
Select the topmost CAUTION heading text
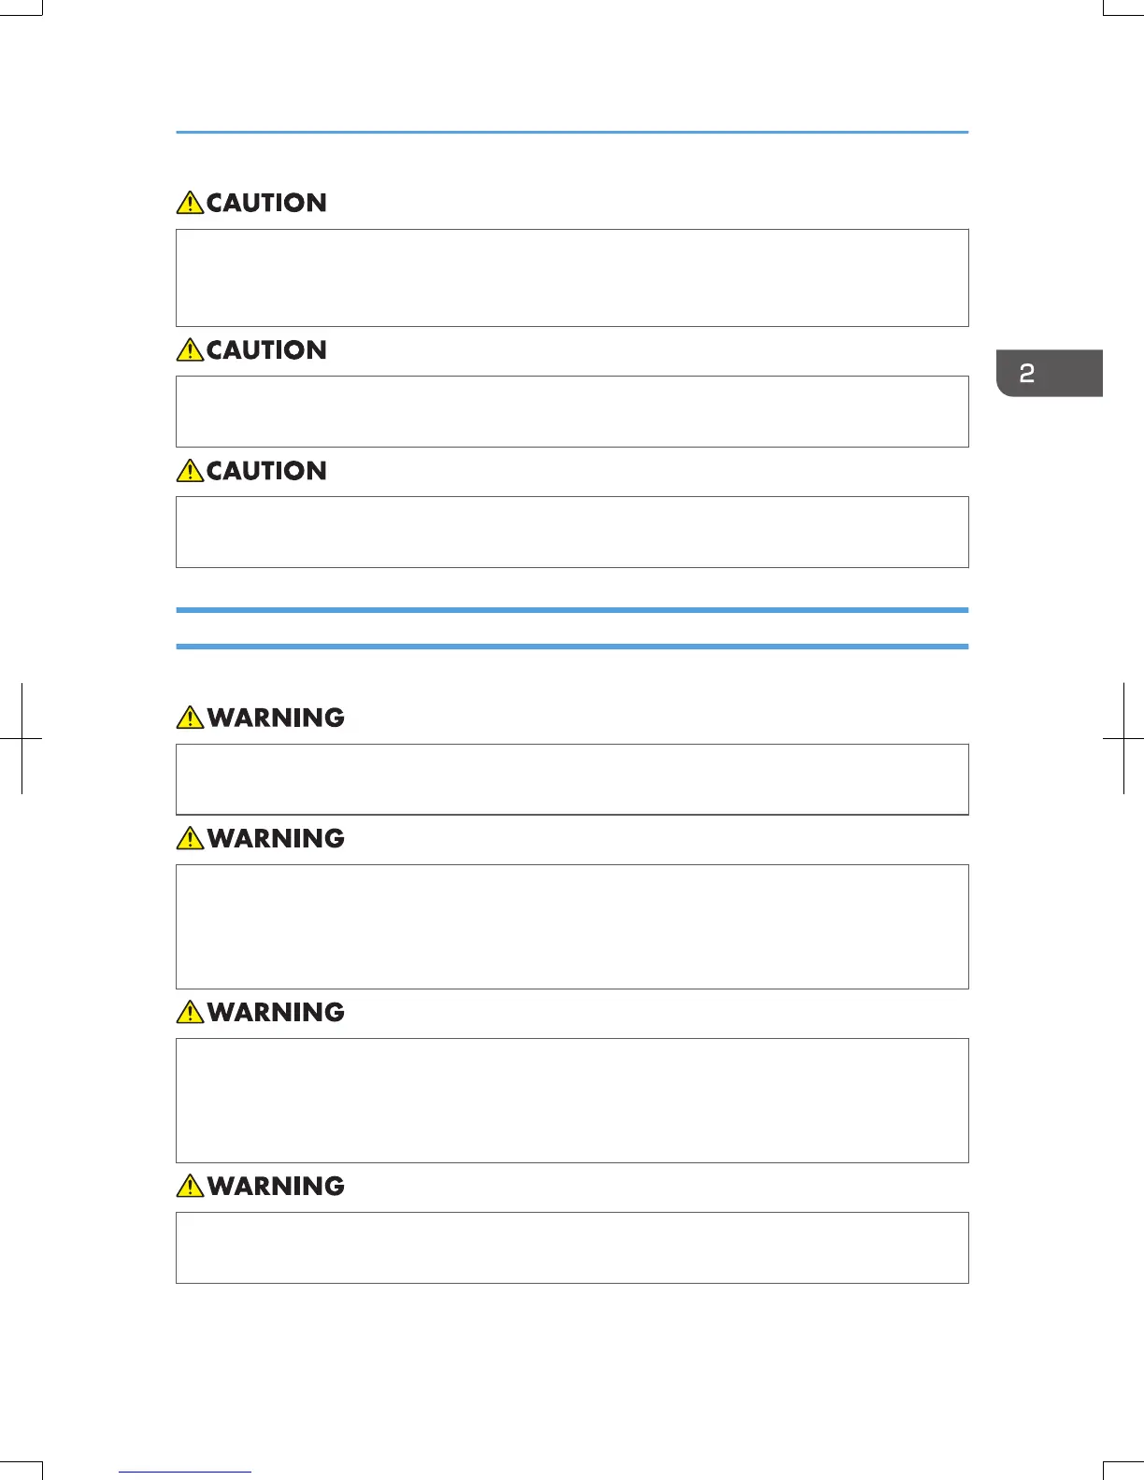(266, 203)
